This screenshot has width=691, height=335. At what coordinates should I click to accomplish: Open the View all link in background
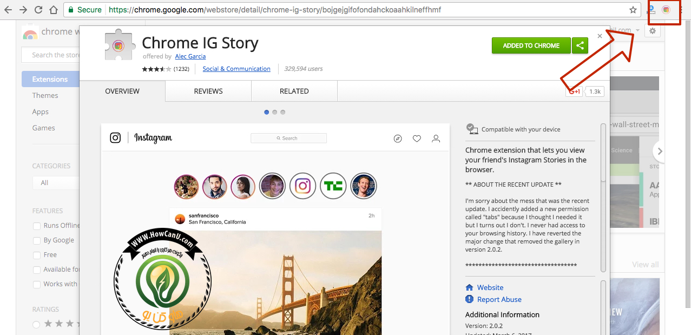646,265
